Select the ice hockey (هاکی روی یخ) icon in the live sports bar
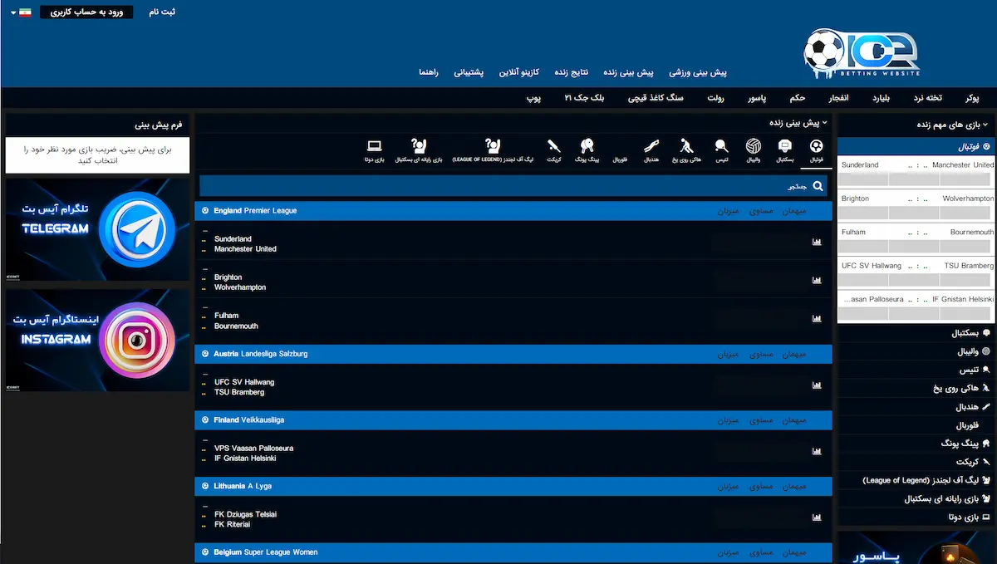 pos(686,146)
